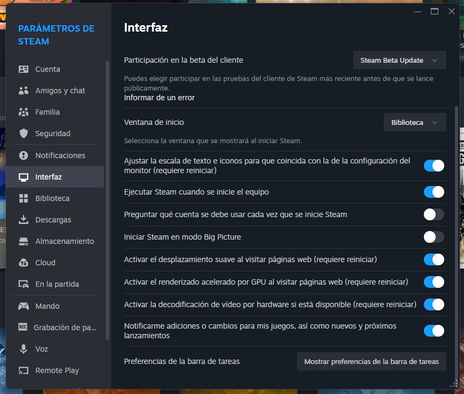Go to Remote Play settings
Viewport: 464px width, 394px height.
[x=57, y=370]
